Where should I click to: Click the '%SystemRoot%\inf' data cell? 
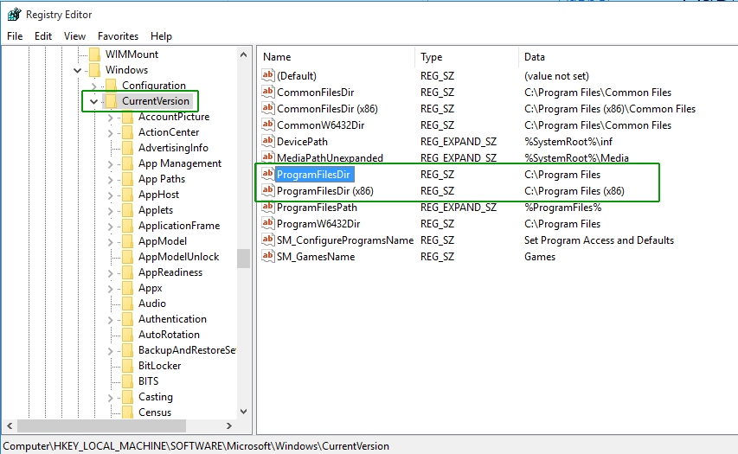click(568, 142)
